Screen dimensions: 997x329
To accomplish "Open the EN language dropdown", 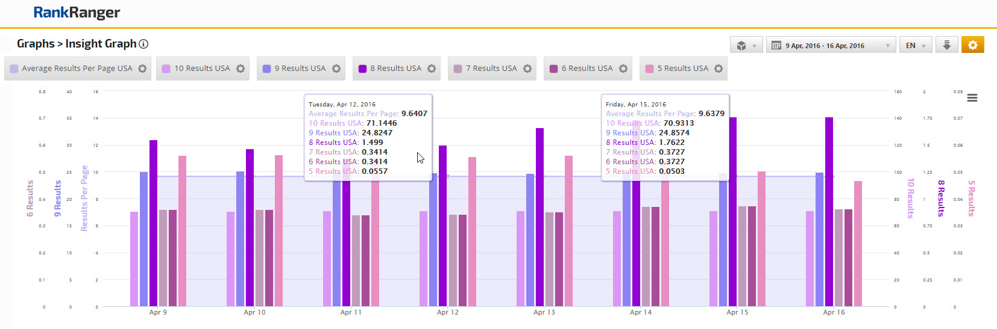I will (x=915, y=46).
